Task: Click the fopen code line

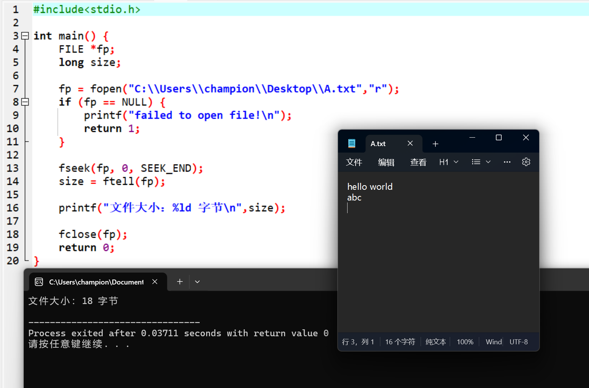Action: 229,89
